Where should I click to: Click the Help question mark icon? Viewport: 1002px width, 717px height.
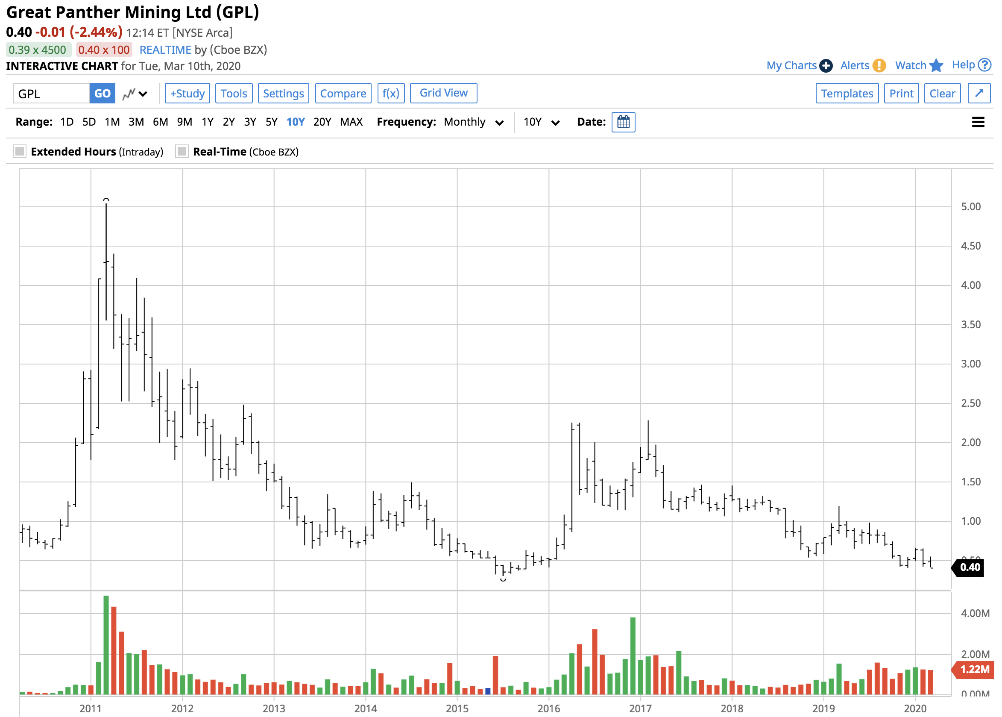(984, 65)
